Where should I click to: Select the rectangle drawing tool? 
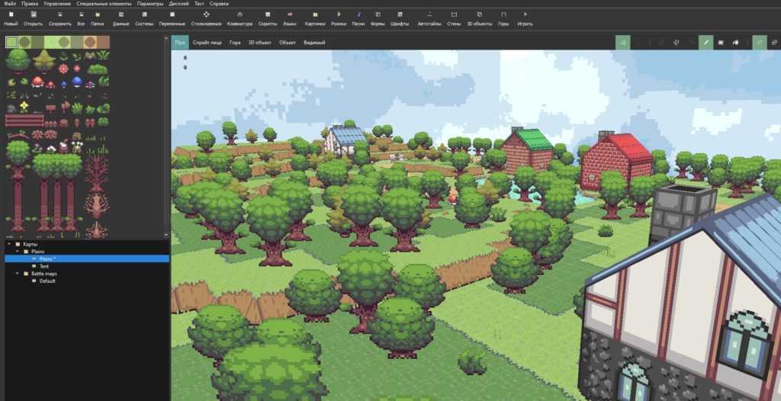[x=721, y=42]
